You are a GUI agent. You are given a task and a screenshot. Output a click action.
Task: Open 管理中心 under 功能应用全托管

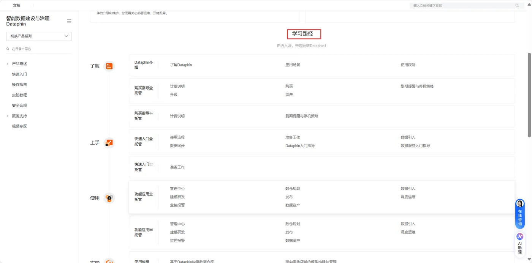tap(177, 189)
